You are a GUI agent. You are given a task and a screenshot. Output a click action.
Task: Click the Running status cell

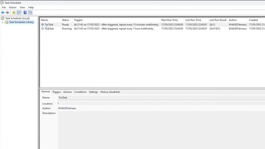click(67, 29)
